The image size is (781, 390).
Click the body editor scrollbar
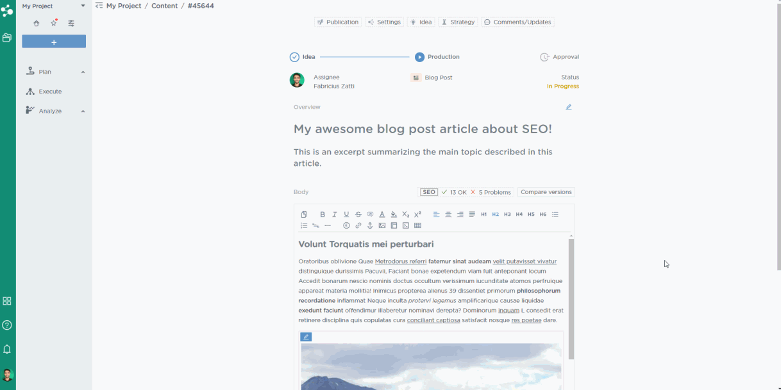click(571, 298)
